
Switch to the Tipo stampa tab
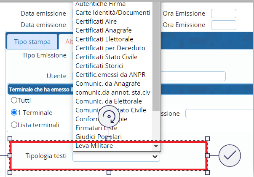32,42
